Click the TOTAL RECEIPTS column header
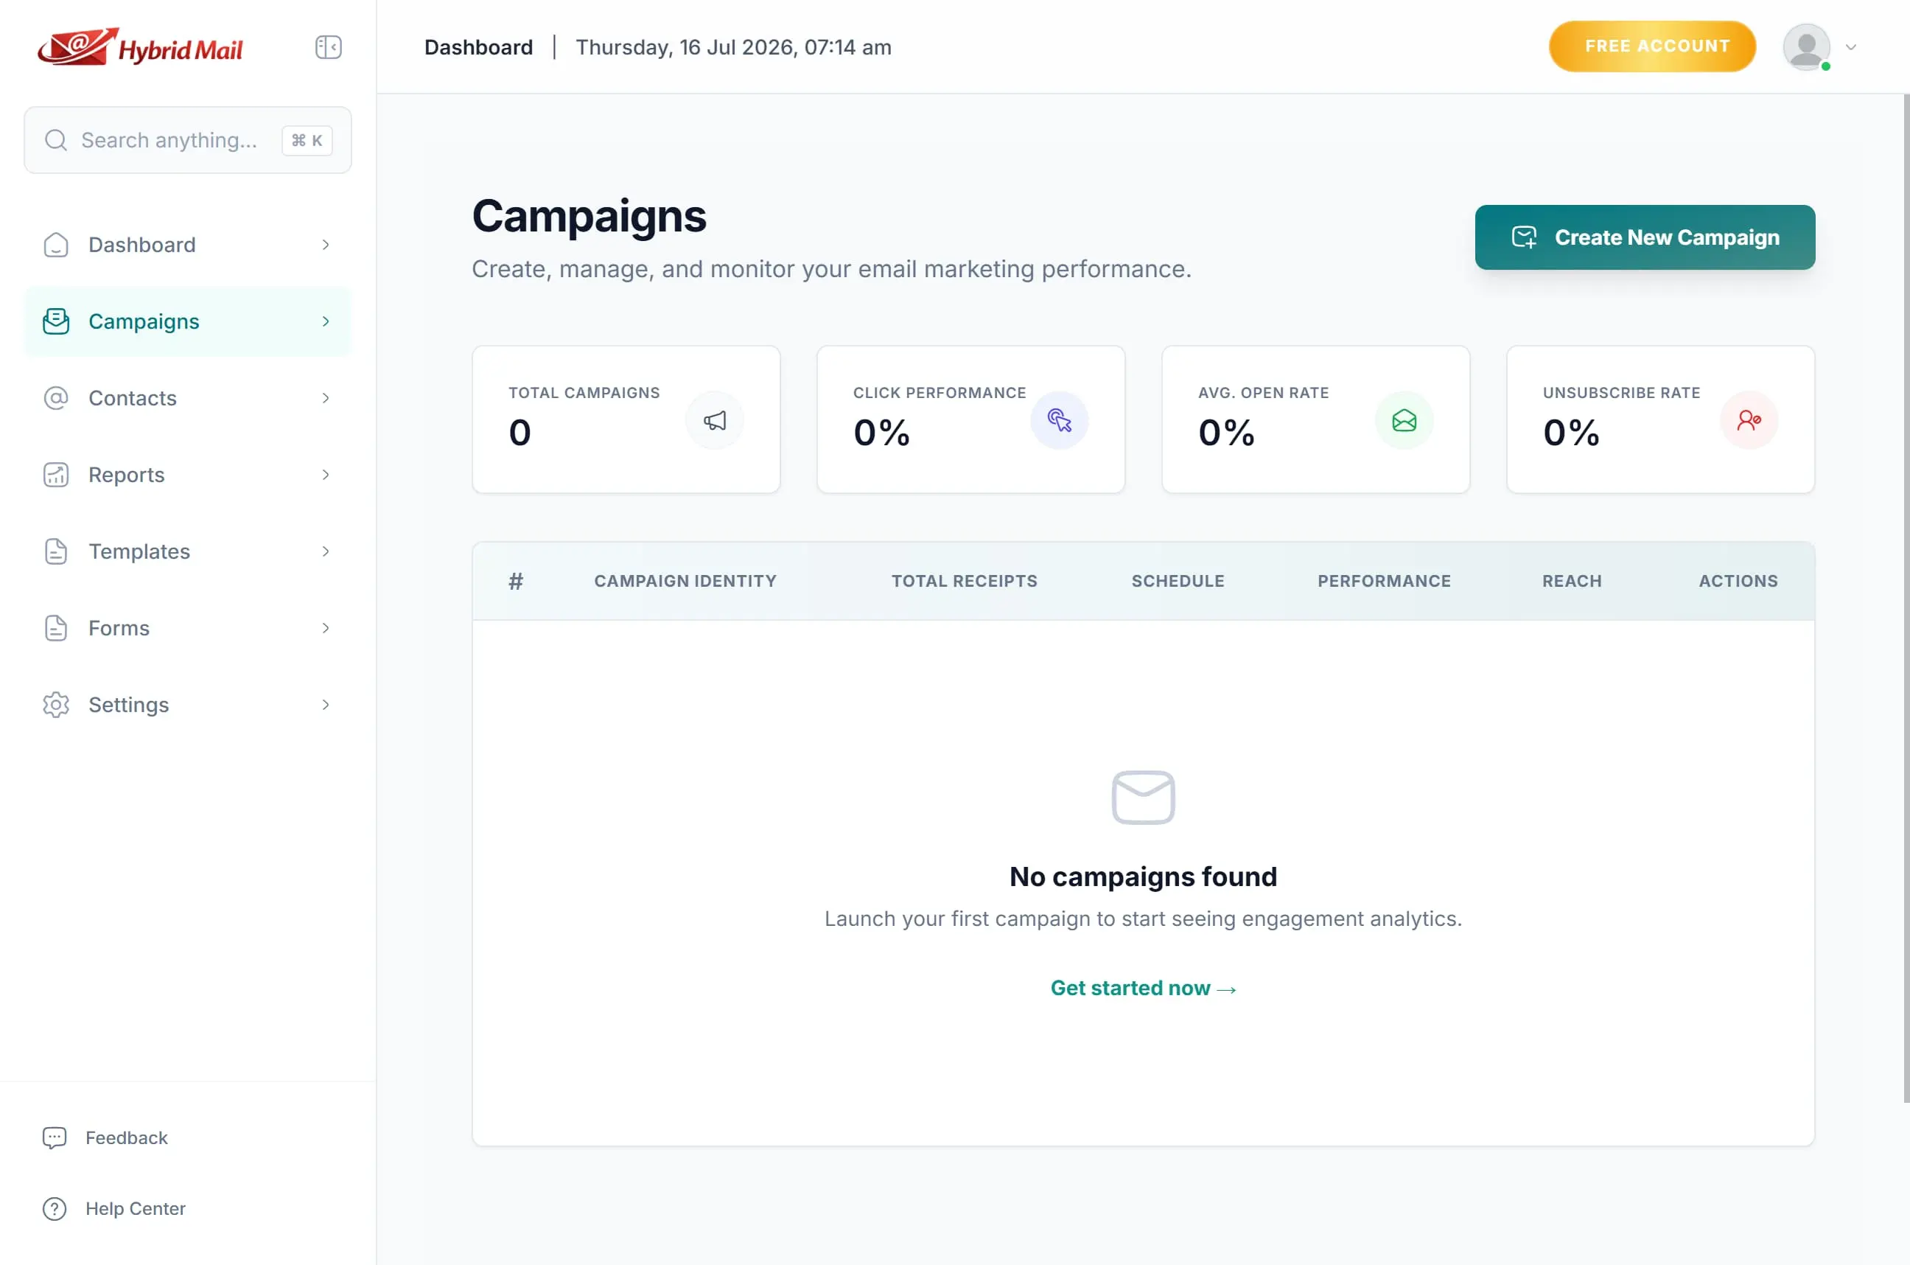This screenshot has width=1910, height=1265. point(965,581)
